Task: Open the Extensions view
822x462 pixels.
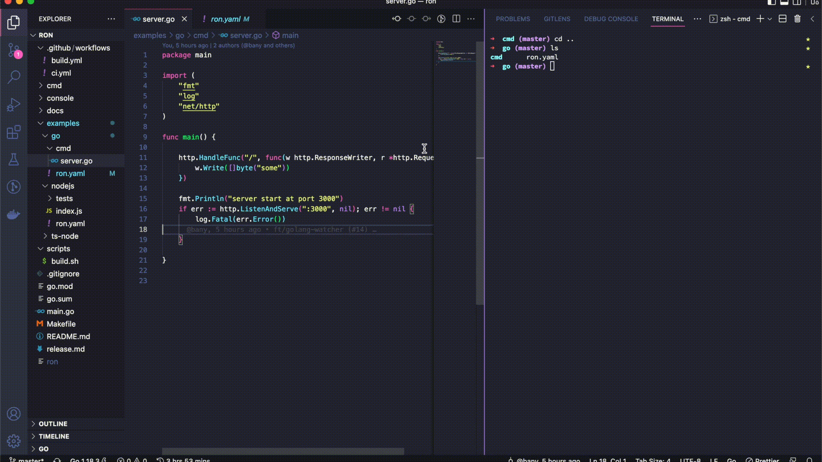Action: tap(14, 132)
